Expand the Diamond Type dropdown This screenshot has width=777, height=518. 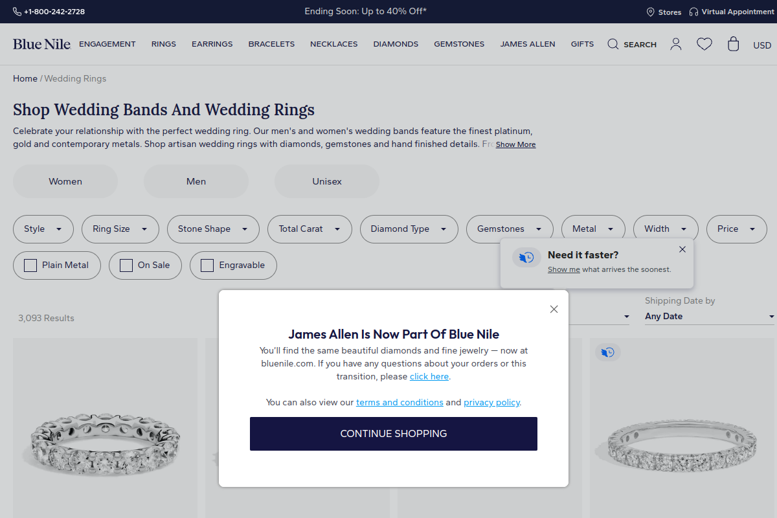409,229
